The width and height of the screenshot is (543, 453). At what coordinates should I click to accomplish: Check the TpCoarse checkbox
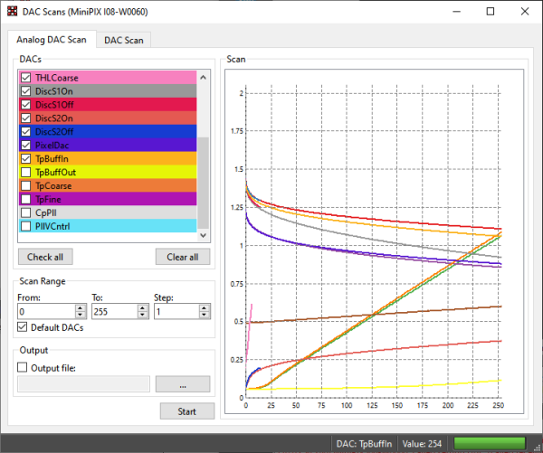point(26,185)
